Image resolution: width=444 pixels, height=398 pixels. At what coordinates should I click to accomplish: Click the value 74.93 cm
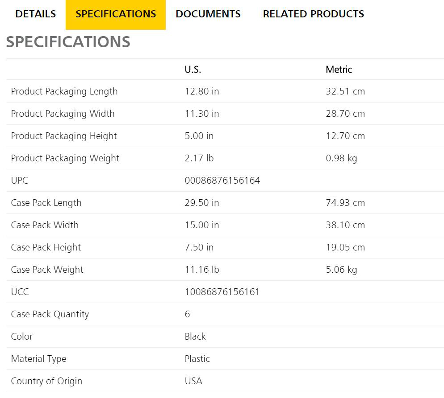tap(345, 203)
